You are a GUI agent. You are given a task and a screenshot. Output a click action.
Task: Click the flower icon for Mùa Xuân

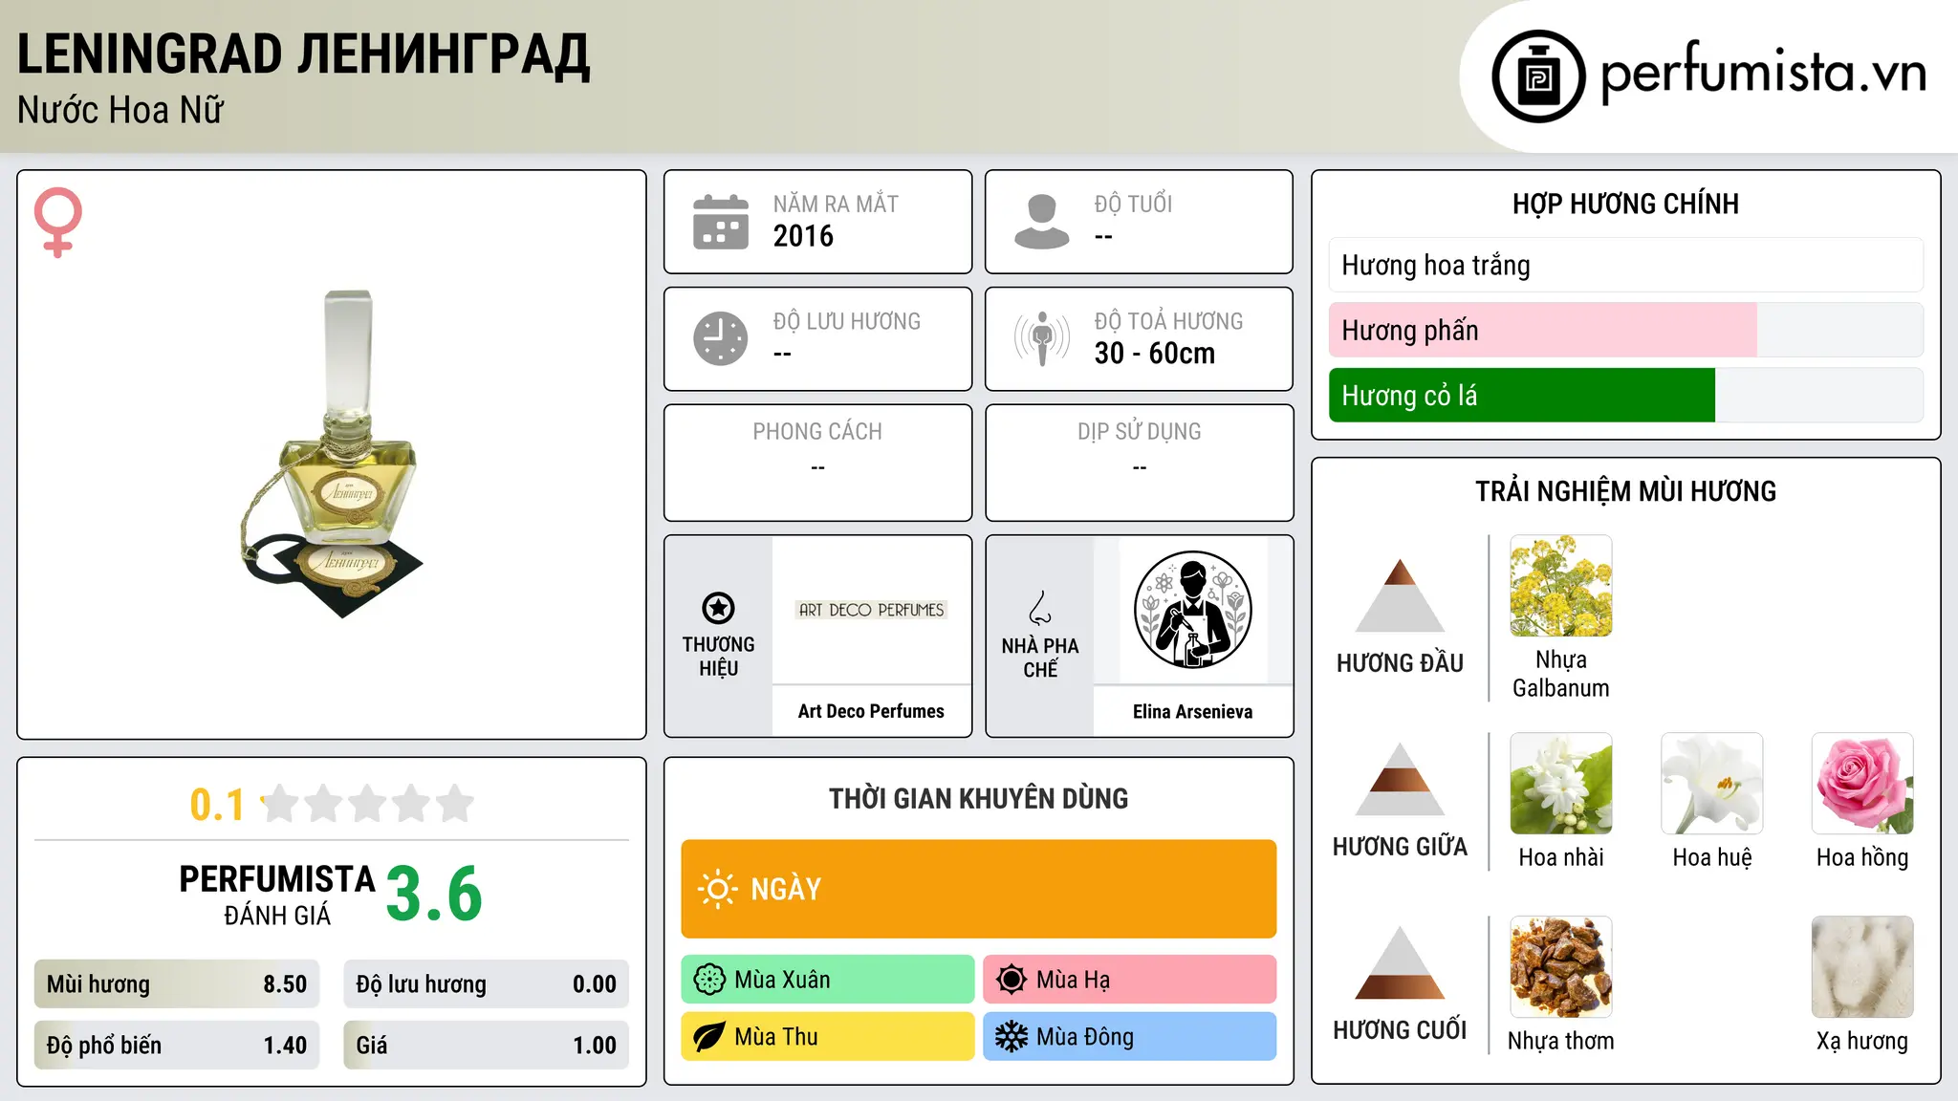click(x=708, y=980)
